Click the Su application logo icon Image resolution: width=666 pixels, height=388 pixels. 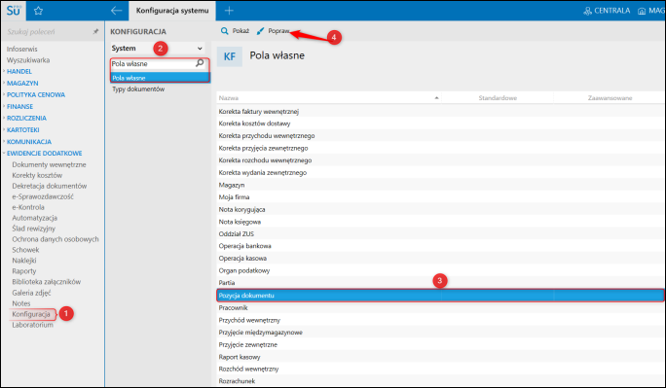point(14,11)
